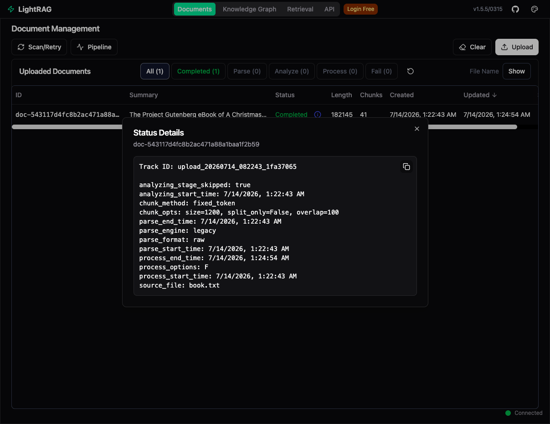Filter documents by Parse (0)
The width and height of the screenshot is (550, 424).
click(x=247, y=71)
